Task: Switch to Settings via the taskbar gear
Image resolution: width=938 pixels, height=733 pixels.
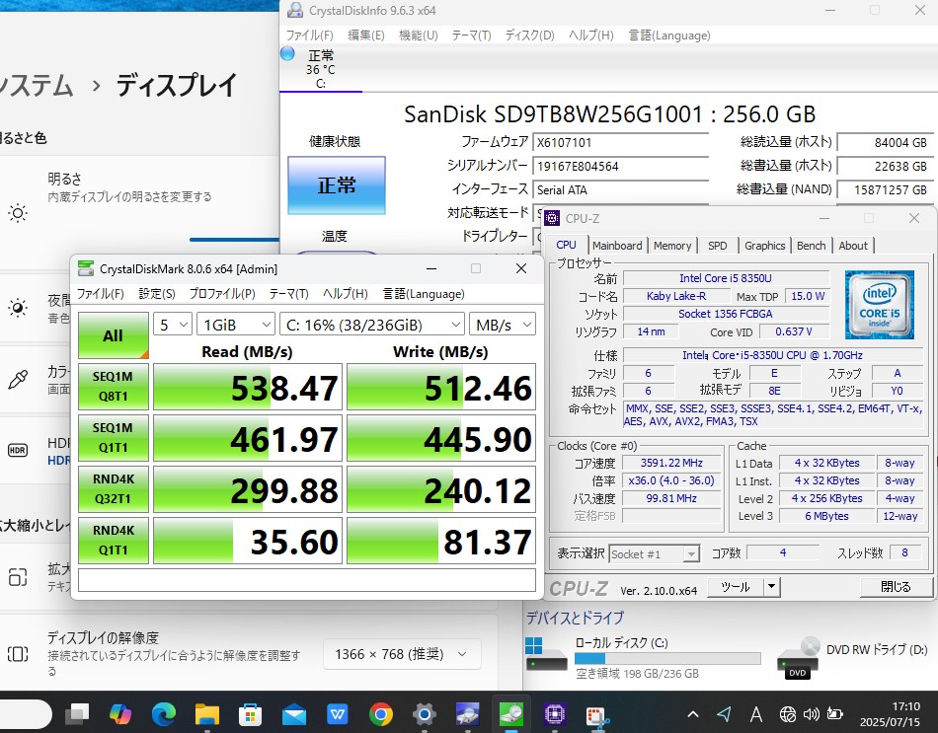Action: 425,713
